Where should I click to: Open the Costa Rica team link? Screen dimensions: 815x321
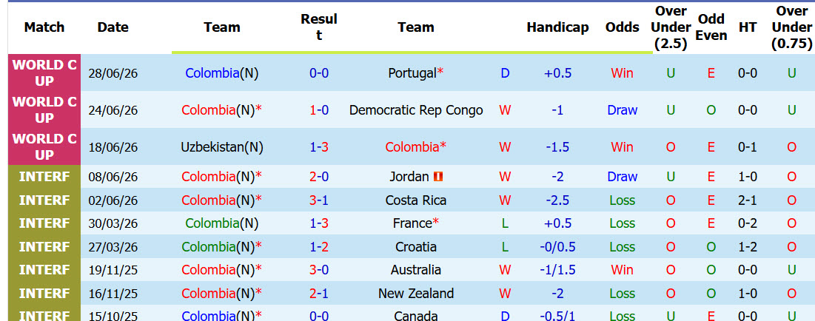(x=416, y=200)
